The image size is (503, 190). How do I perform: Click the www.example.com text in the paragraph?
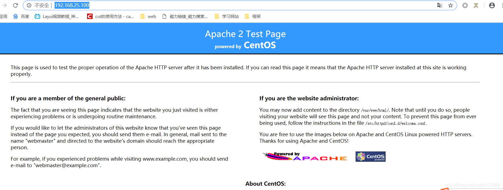coord(165,159)
